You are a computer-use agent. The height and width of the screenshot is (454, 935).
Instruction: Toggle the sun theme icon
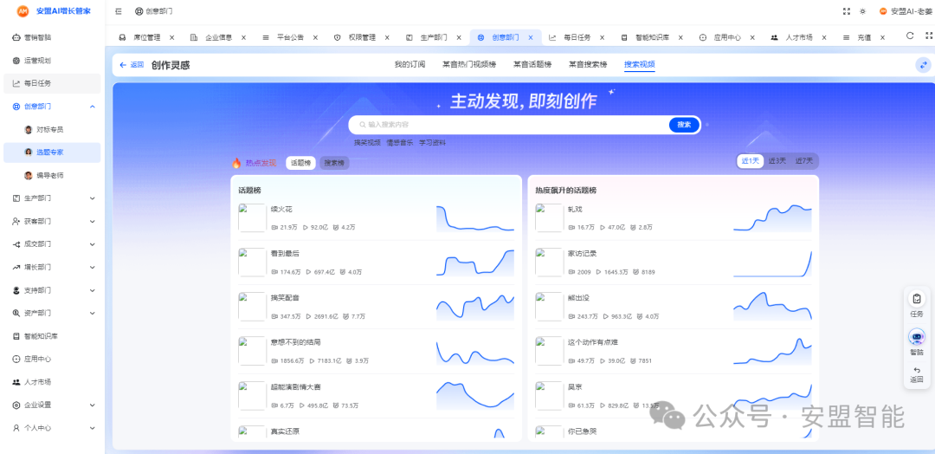(x=863, y=11)
